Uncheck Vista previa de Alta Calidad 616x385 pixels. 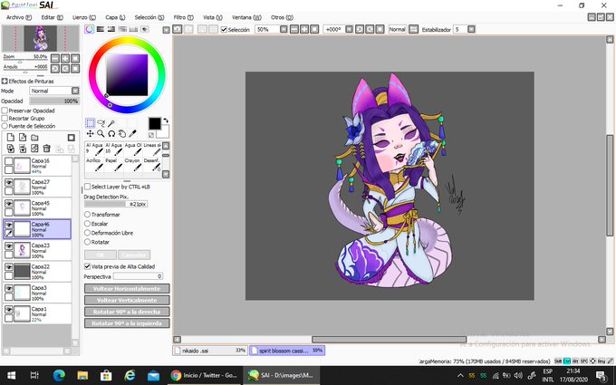coord(88,266)
